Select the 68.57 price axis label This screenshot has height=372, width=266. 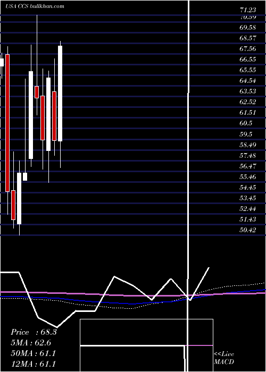pyautogui.click(x=248, y=38)
